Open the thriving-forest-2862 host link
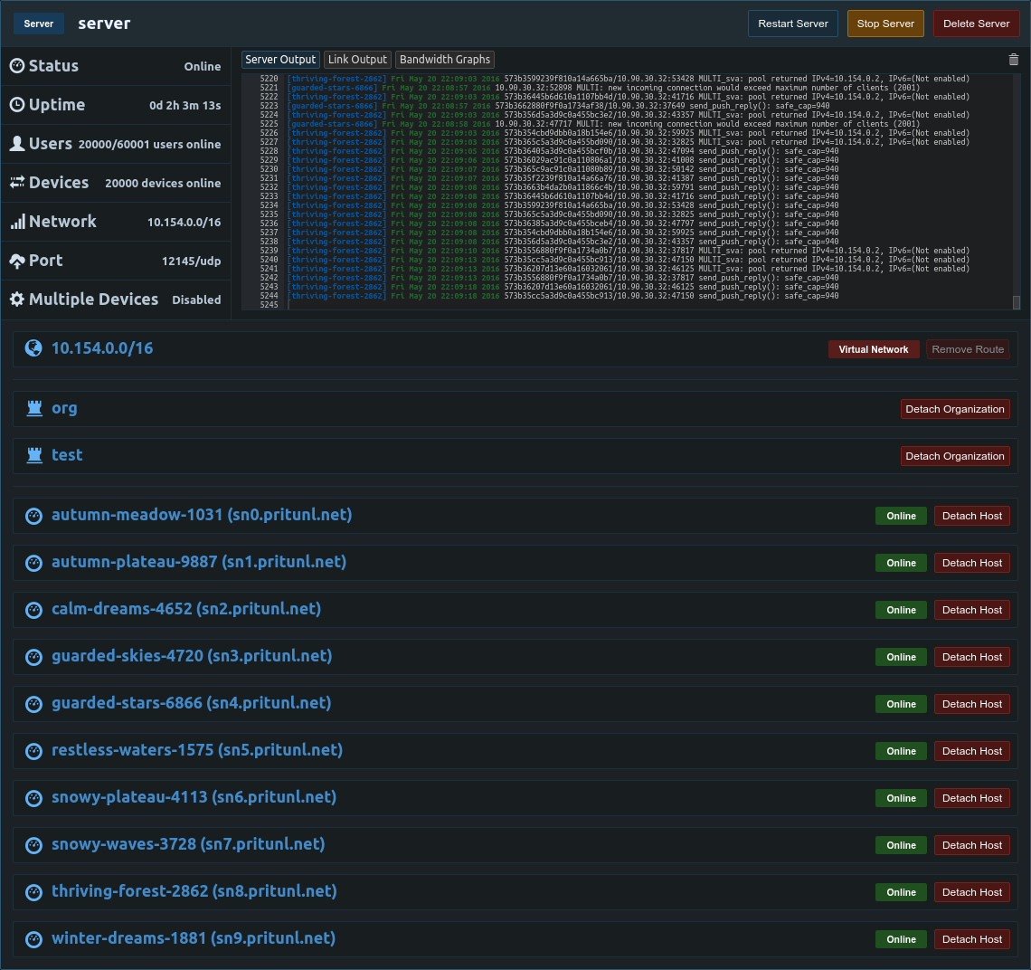This screenshot has height=970, width=1031. [194, 891]
